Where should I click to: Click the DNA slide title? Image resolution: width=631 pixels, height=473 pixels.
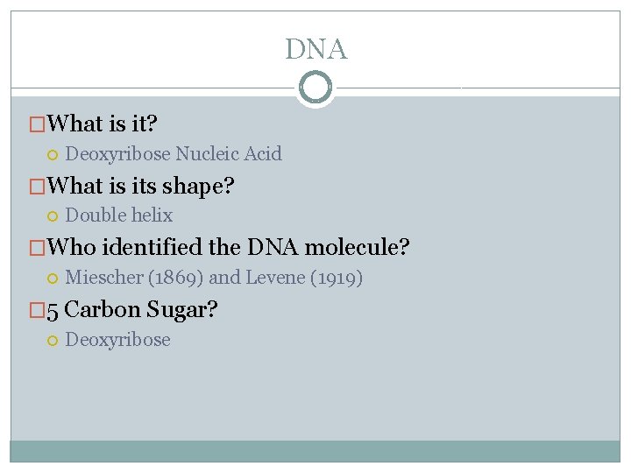pos(315,49)
